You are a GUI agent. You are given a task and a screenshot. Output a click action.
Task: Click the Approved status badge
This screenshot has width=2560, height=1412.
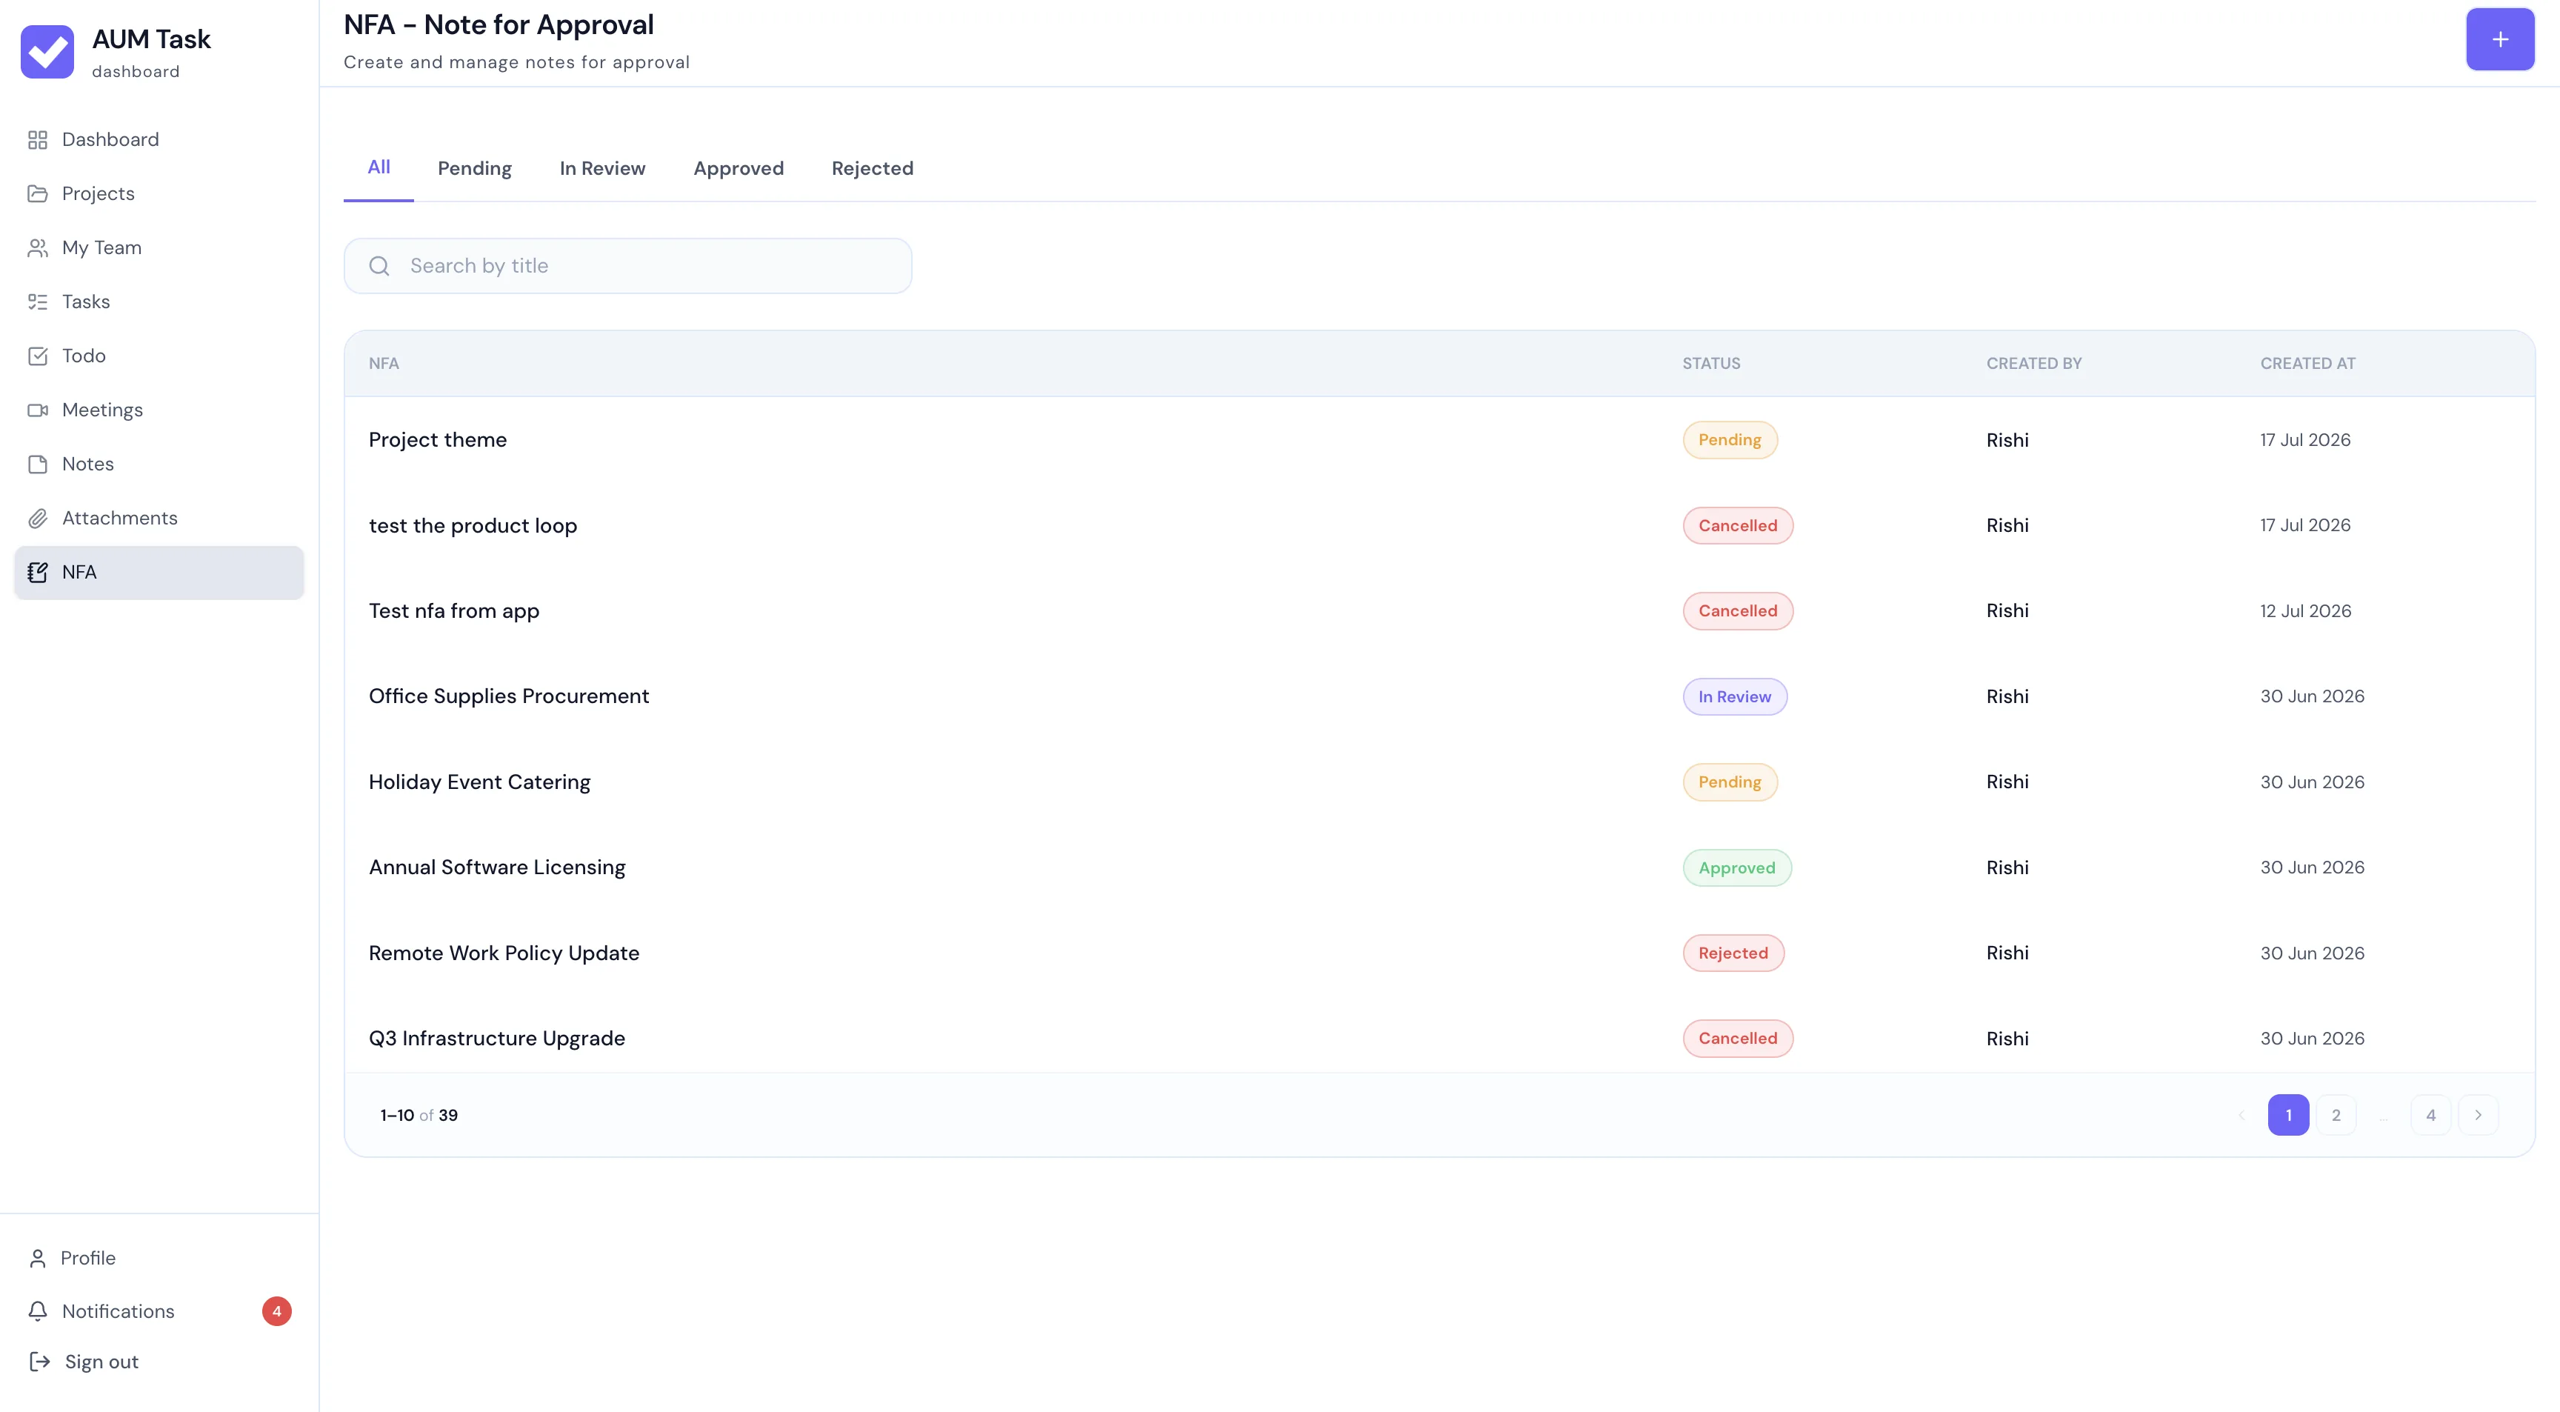pos(1736,867)
